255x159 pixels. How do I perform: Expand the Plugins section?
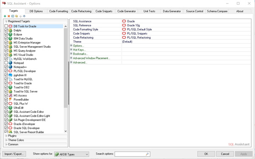(x=35, y=136)
